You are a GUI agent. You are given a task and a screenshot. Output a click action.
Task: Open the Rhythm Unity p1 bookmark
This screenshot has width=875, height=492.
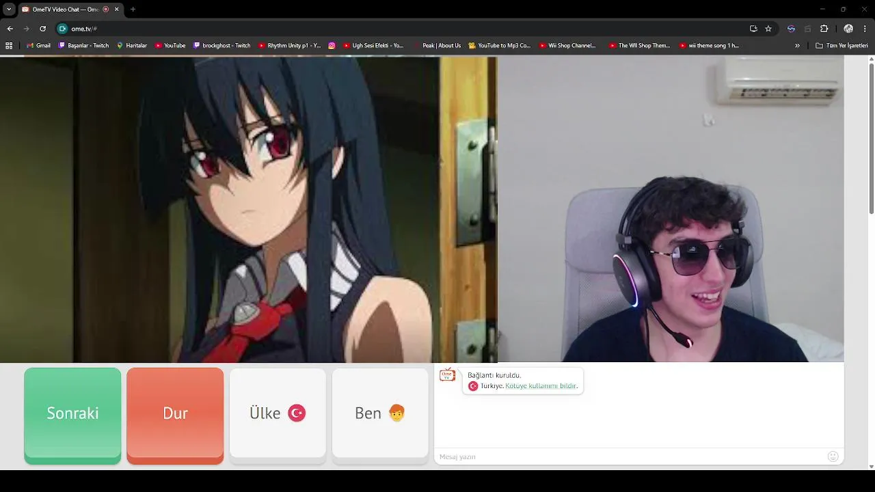290,46
